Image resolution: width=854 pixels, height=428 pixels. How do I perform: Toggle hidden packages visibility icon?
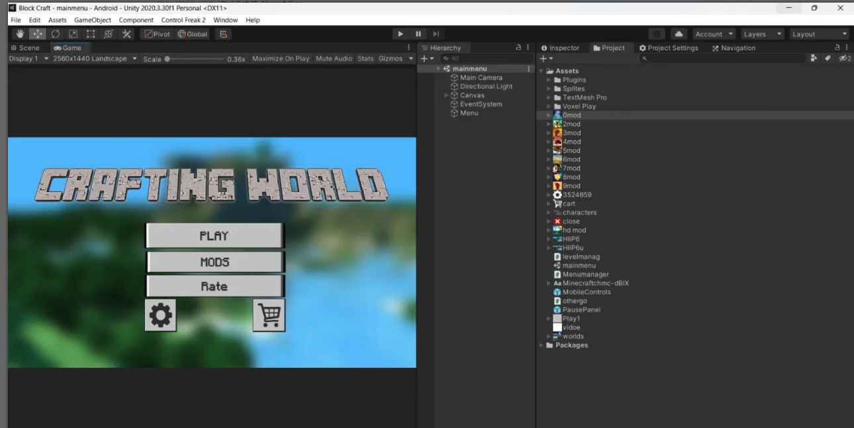[845, 59]
